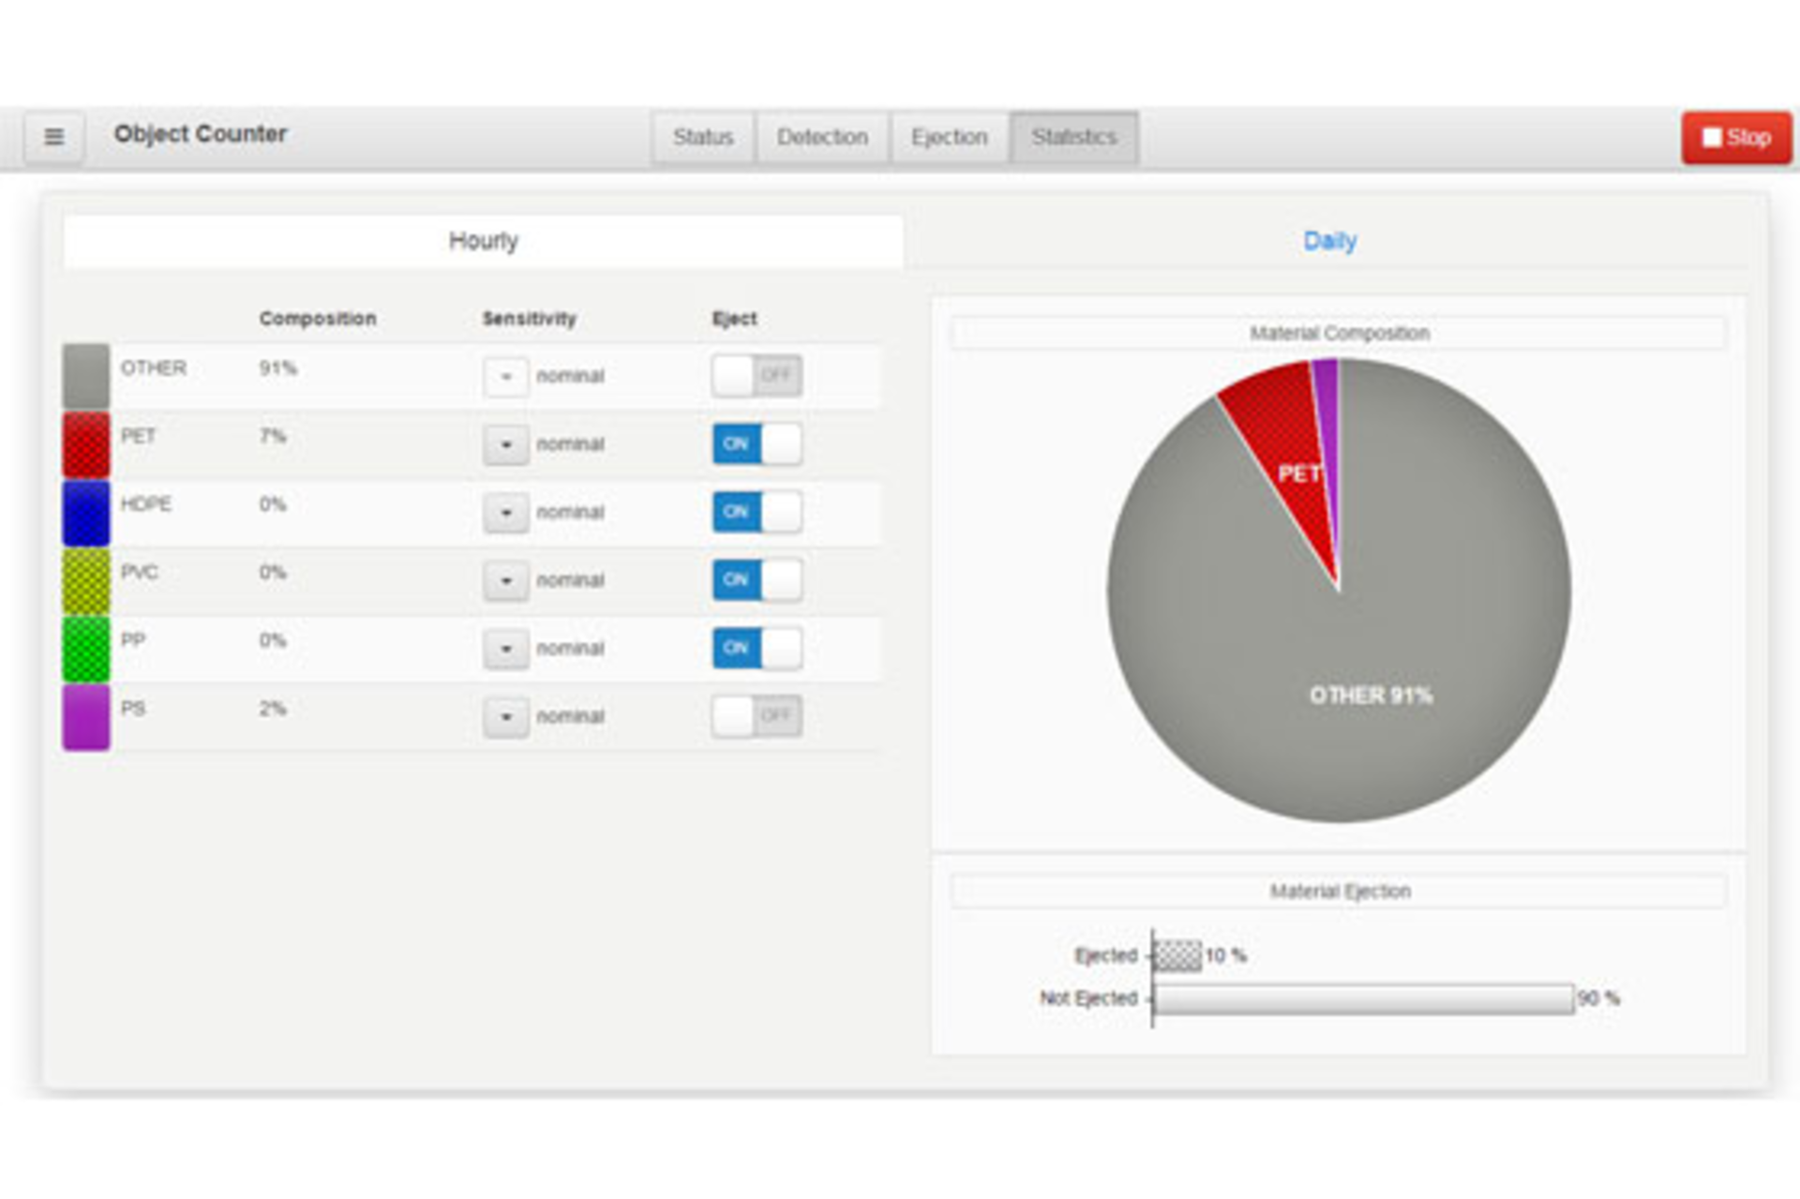Screen dimensions: 1800x1199
Task: Select the green PP color swatch
Action: pyautogui.click(x=86, y=649)
